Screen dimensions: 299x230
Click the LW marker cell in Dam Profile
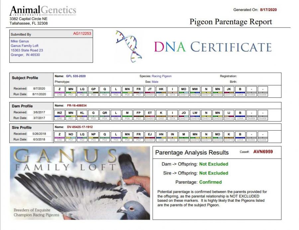click(195, 115)
